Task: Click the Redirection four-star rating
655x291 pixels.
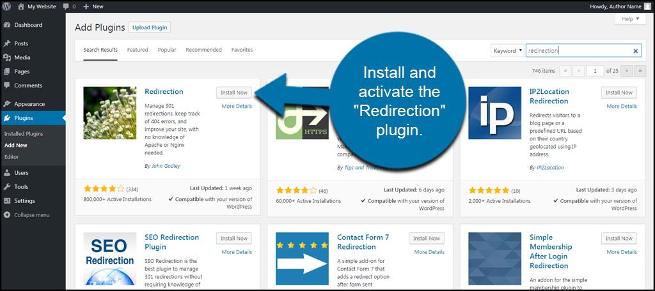Action: pos(104,190)
